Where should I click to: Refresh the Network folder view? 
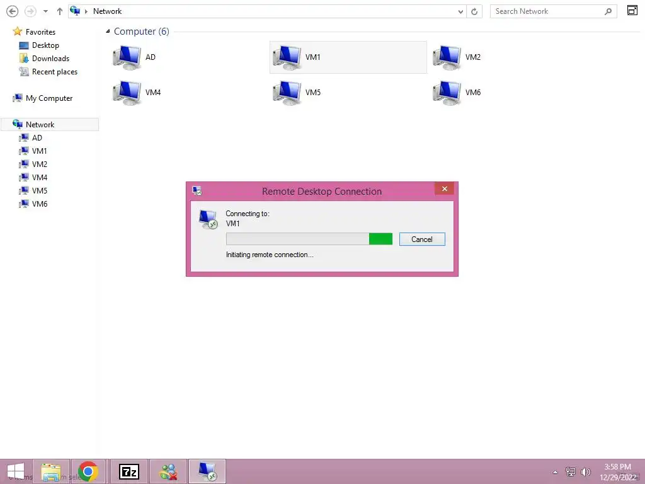(x=474, y=11)
